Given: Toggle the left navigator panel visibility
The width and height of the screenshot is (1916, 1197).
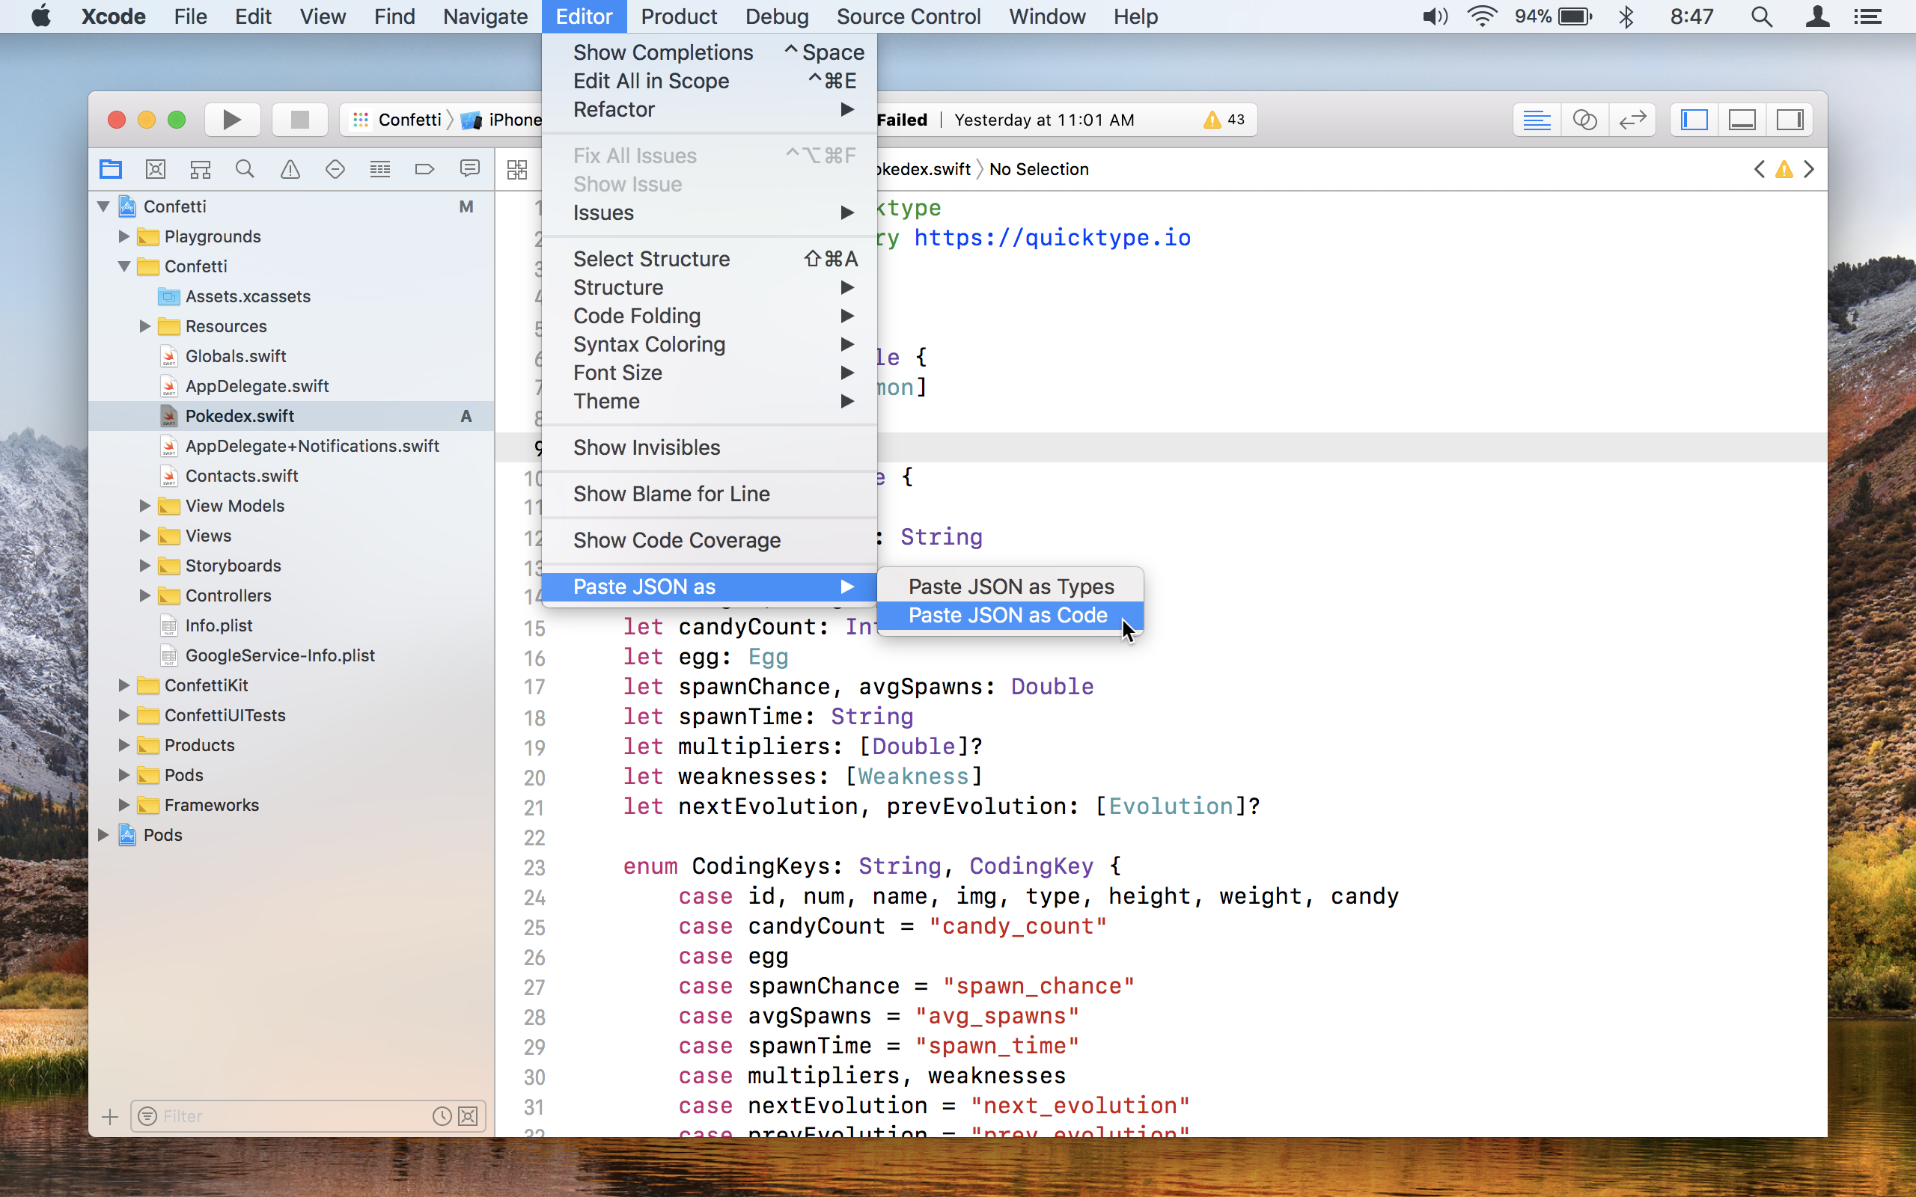Looking at the screenshot, I should point(1694,119).
